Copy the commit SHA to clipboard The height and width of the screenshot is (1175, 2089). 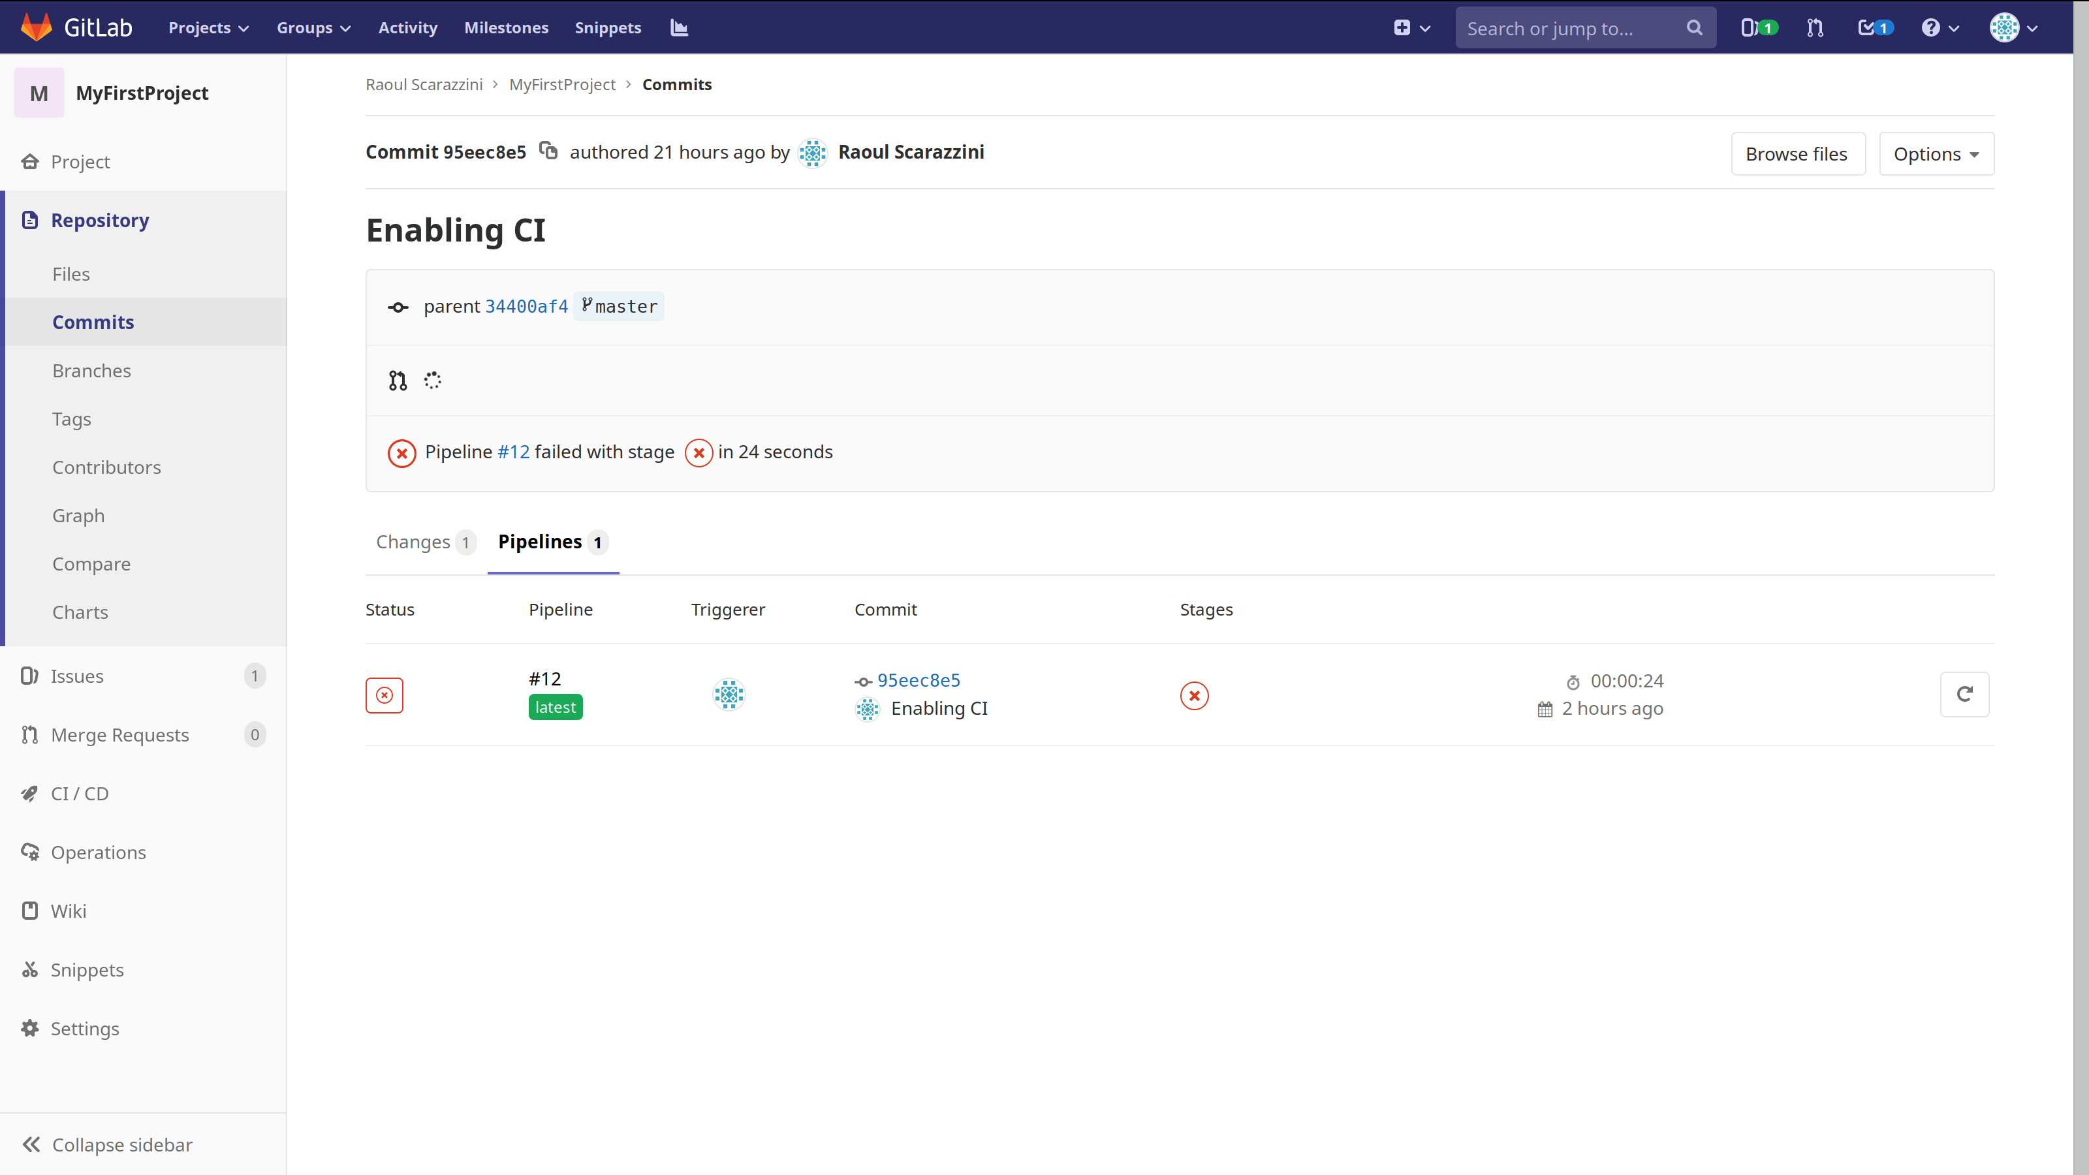(548, 151)
